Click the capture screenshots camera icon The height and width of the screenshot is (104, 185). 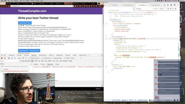[9, 58]
